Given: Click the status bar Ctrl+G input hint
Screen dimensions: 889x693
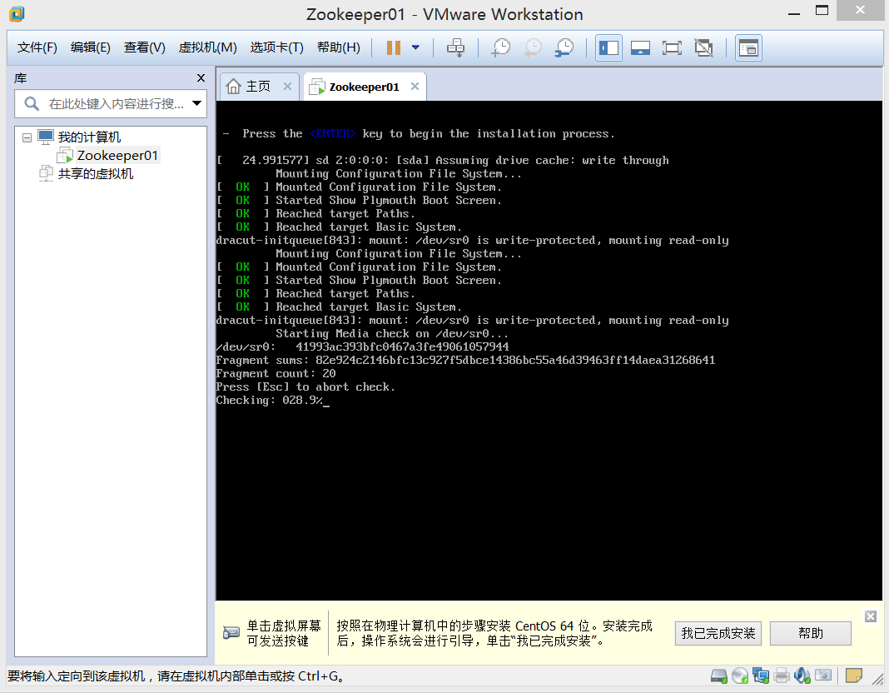Looking at the screenshot, I should pos(176,676).
